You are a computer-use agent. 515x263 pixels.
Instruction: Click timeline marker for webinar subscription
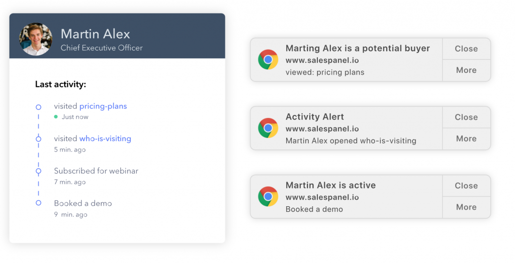(x=38, y=171)
